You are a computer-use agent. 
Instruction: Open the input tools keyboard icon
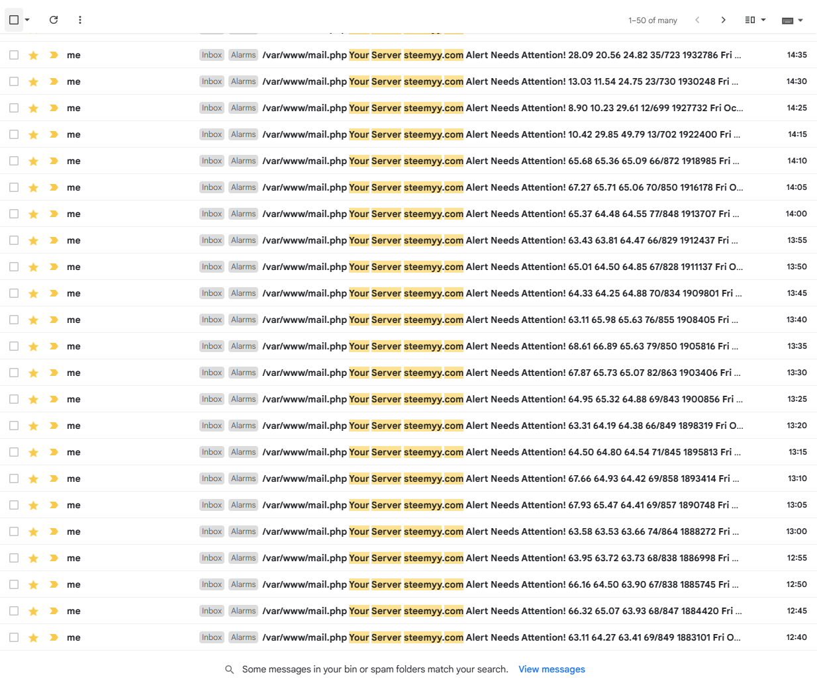(787, 21)
